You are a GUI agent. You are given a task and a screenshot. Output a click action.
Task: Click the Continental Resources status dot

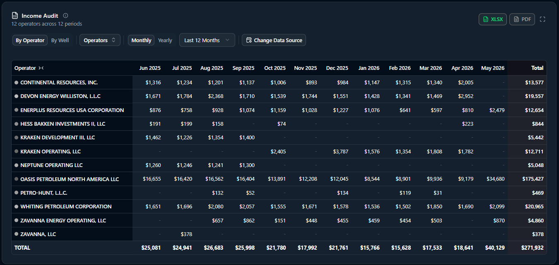click(16, 82)
